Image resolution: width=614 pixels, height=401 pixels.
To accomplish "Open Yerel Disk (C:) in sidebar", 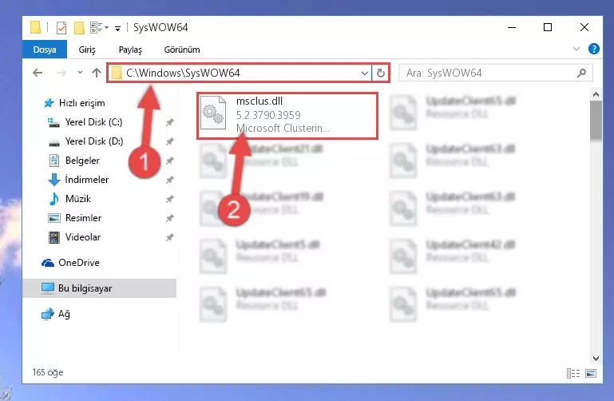I will [x=85, y=122].
